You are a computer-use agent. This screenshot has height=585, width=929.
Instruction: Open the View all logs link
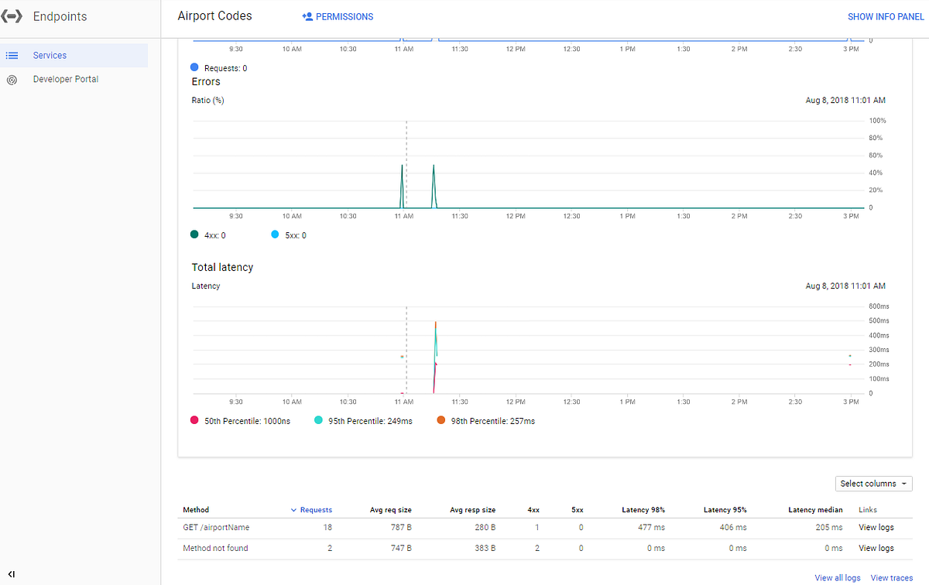[x=837, y=577]
